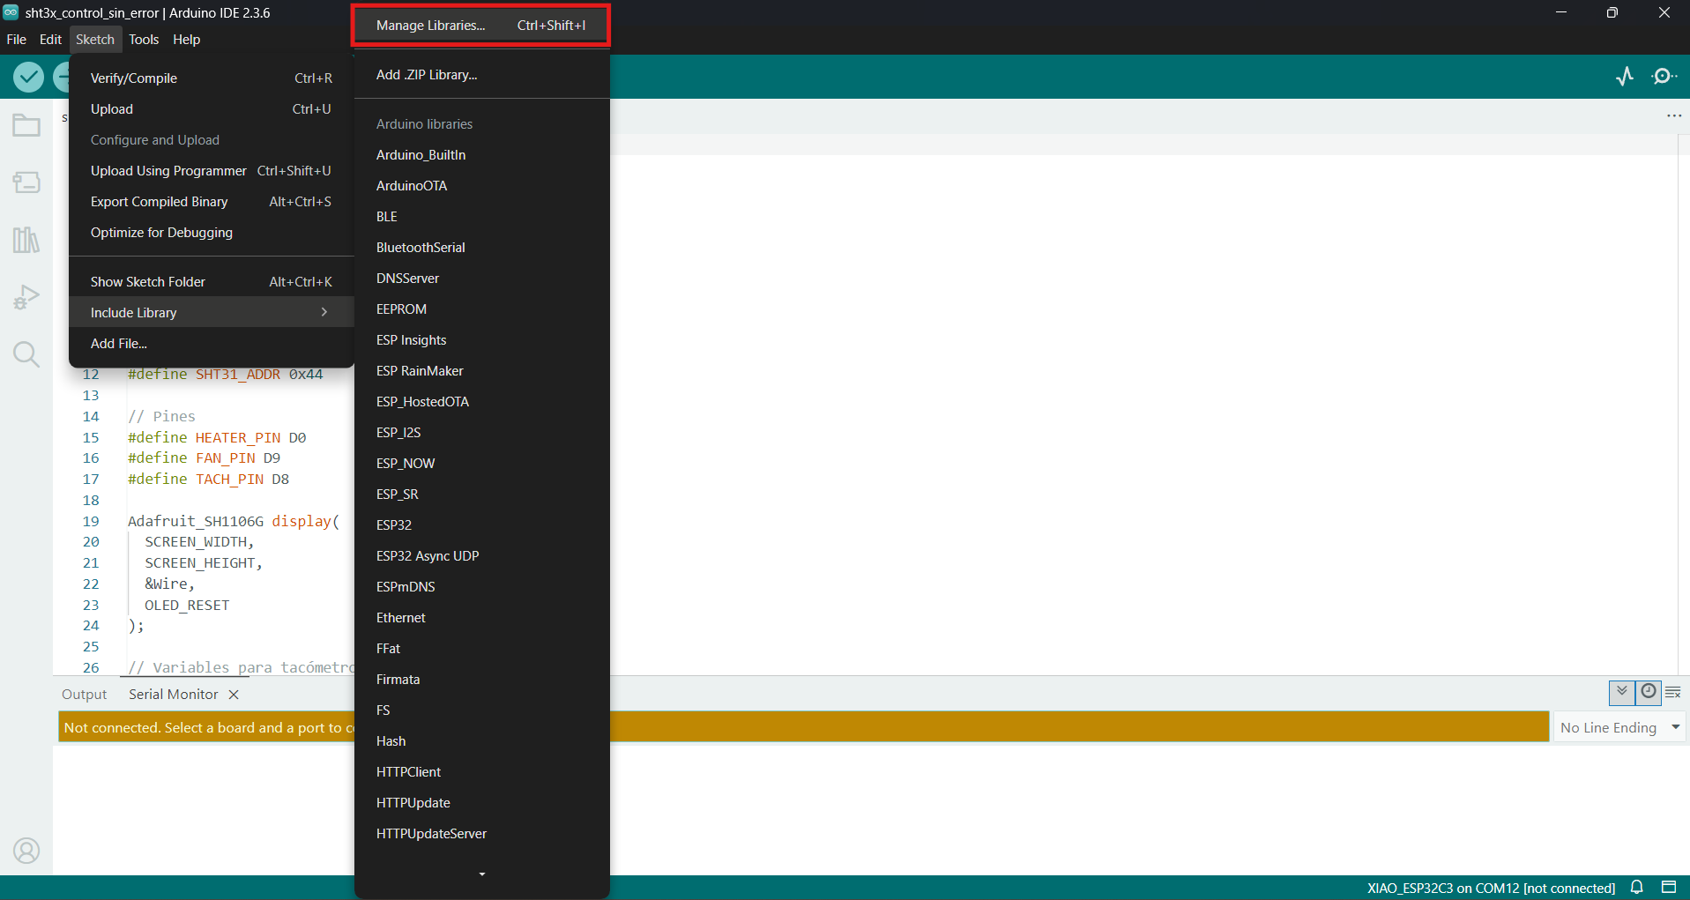The image size is (1690, 900).
Task: Switch to the Output tab
Action: tap(84, 695)
